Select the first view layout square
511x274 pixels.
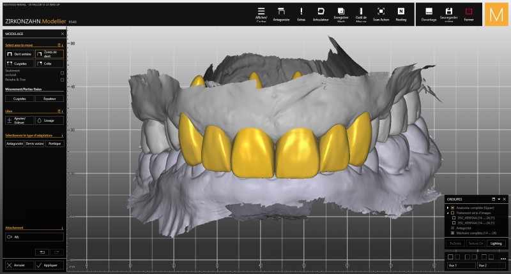(450, 257)
